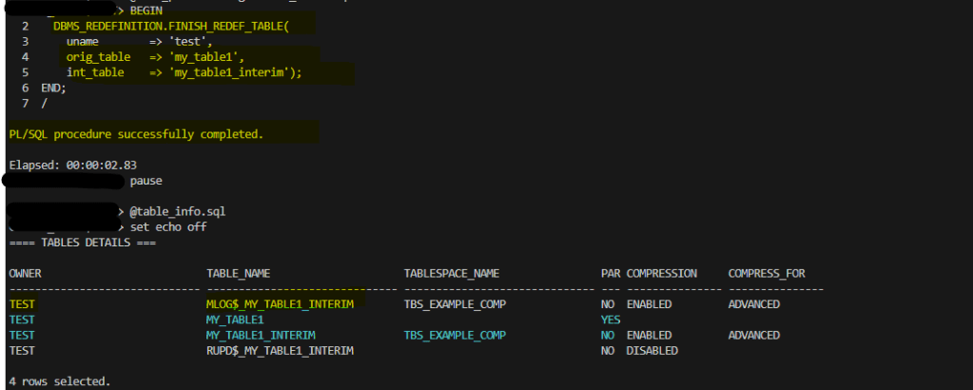Click the YES value in the MY_TABLE1 row

click(611, 320)
